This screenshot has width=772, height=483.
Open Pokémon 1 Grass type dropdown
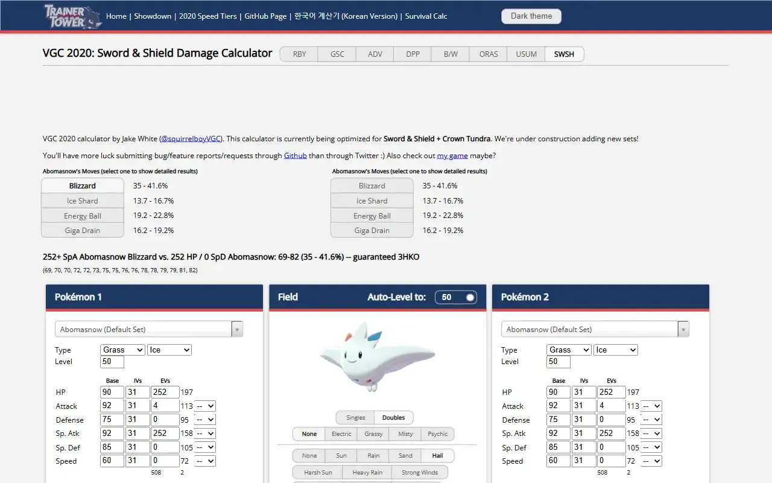pos(123,350)
